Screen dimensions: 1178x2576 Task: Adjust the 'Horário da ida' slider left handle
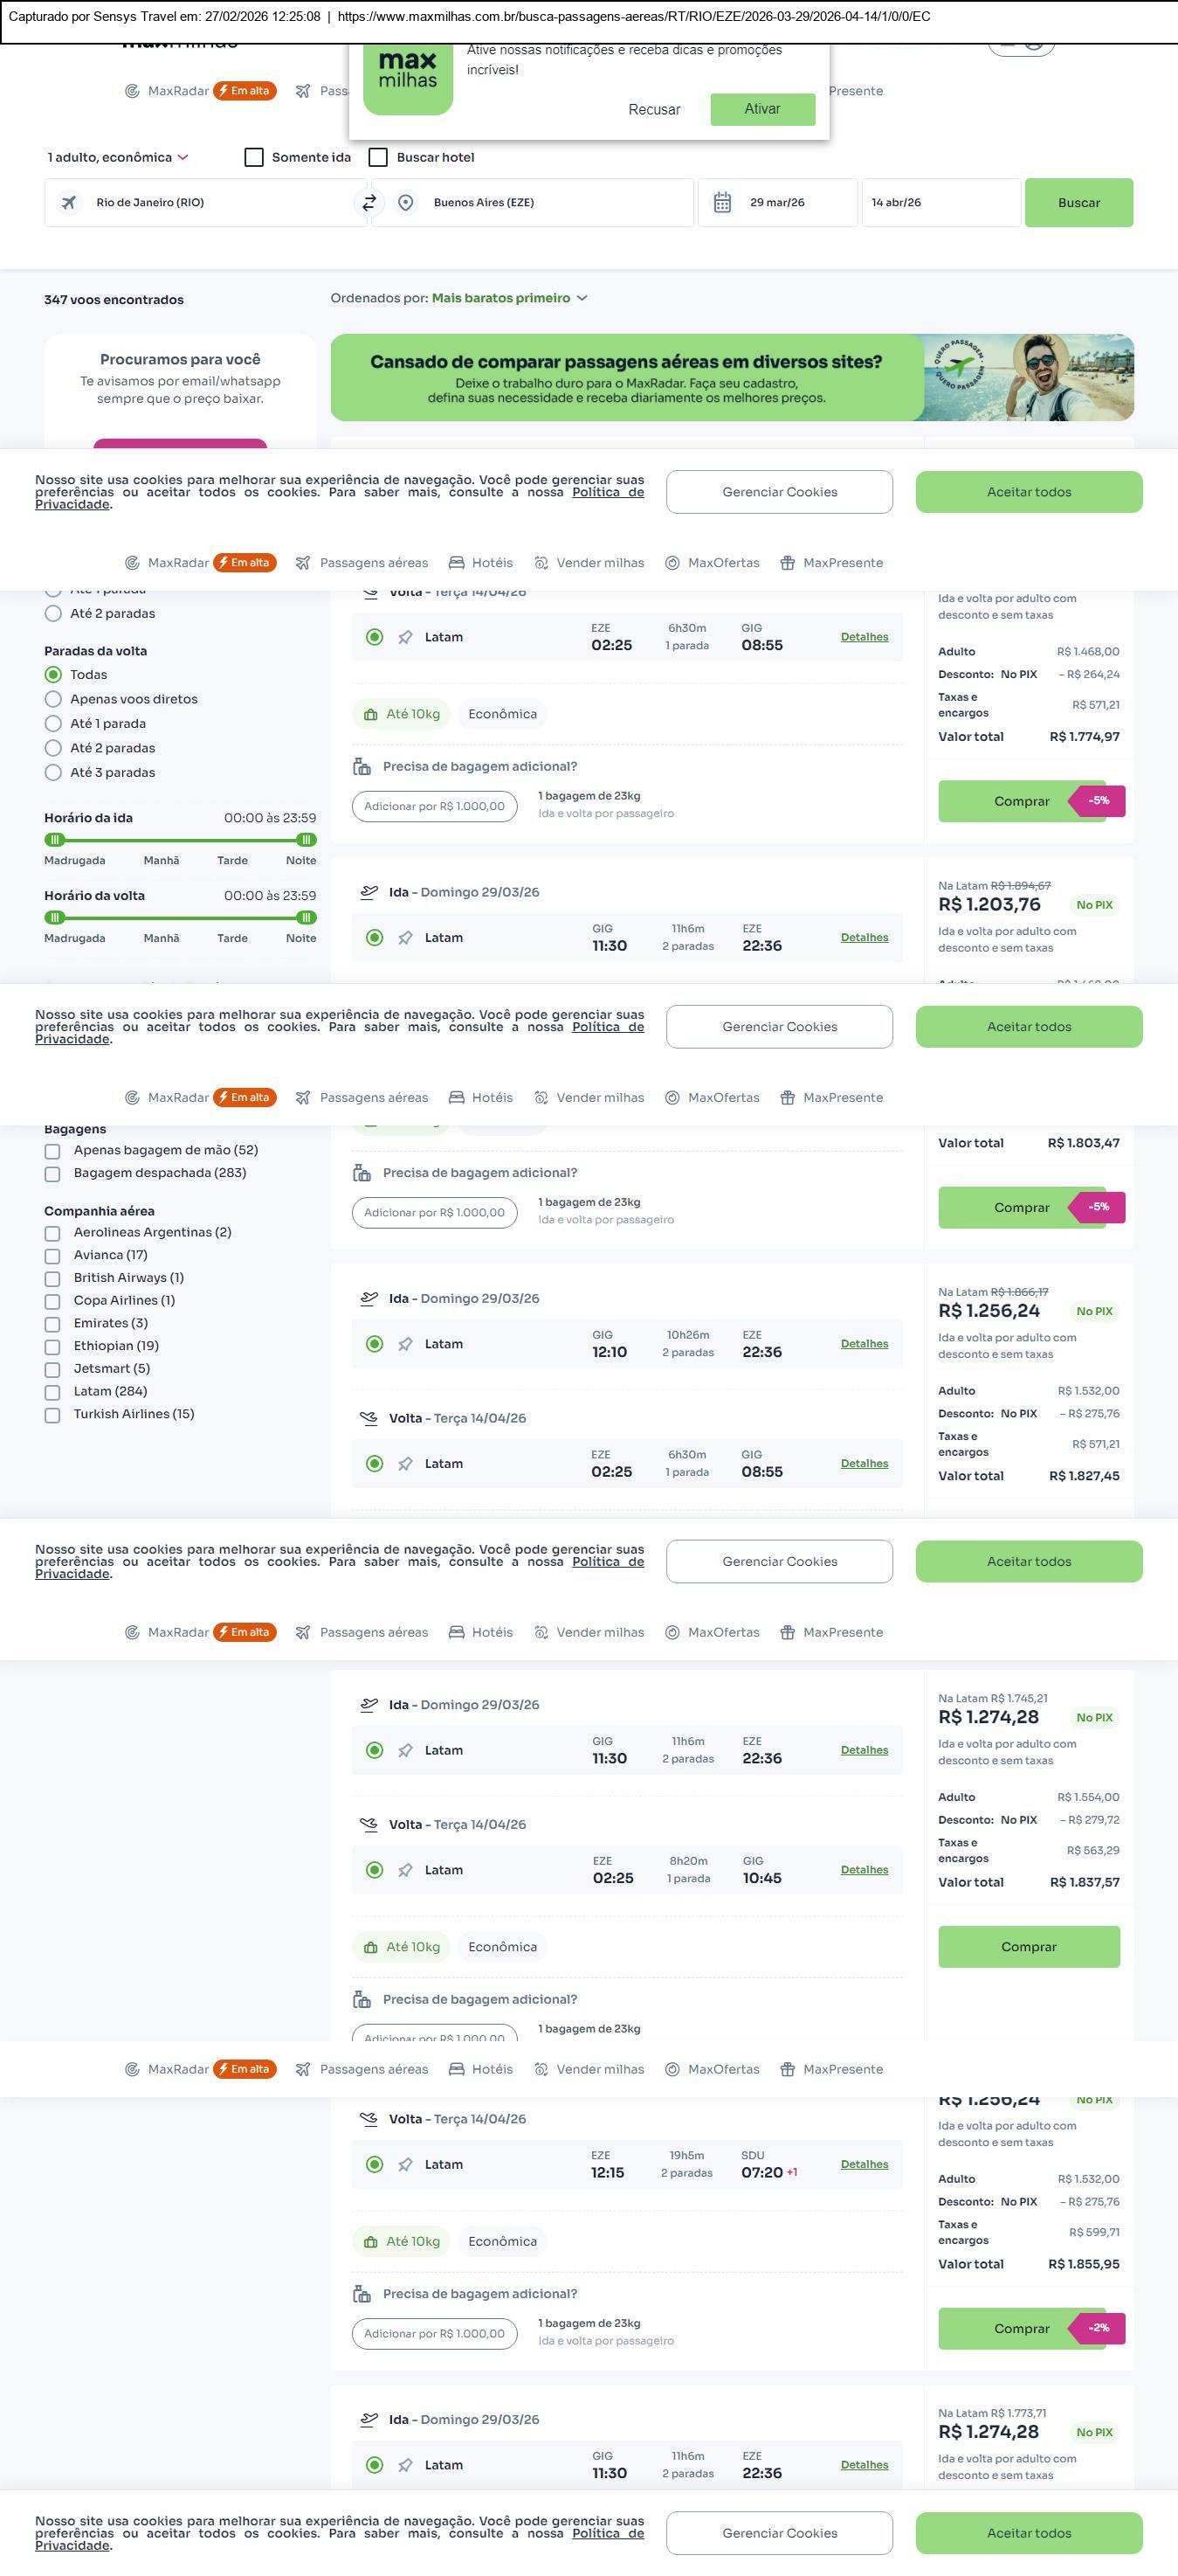pos(55,840)
